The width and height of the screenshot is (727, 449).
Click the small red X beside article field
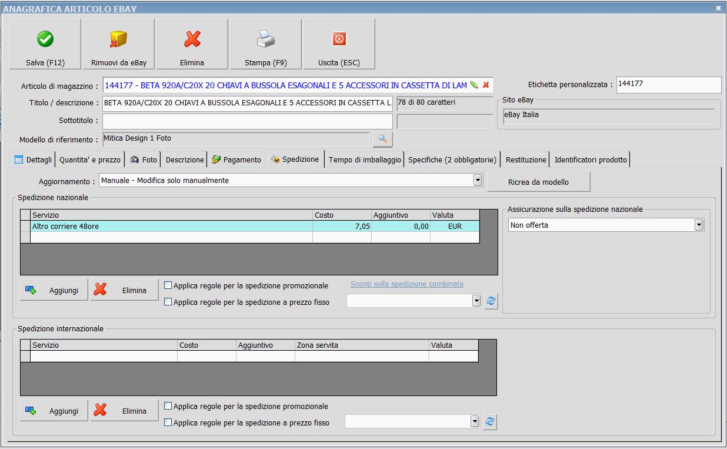486,85
